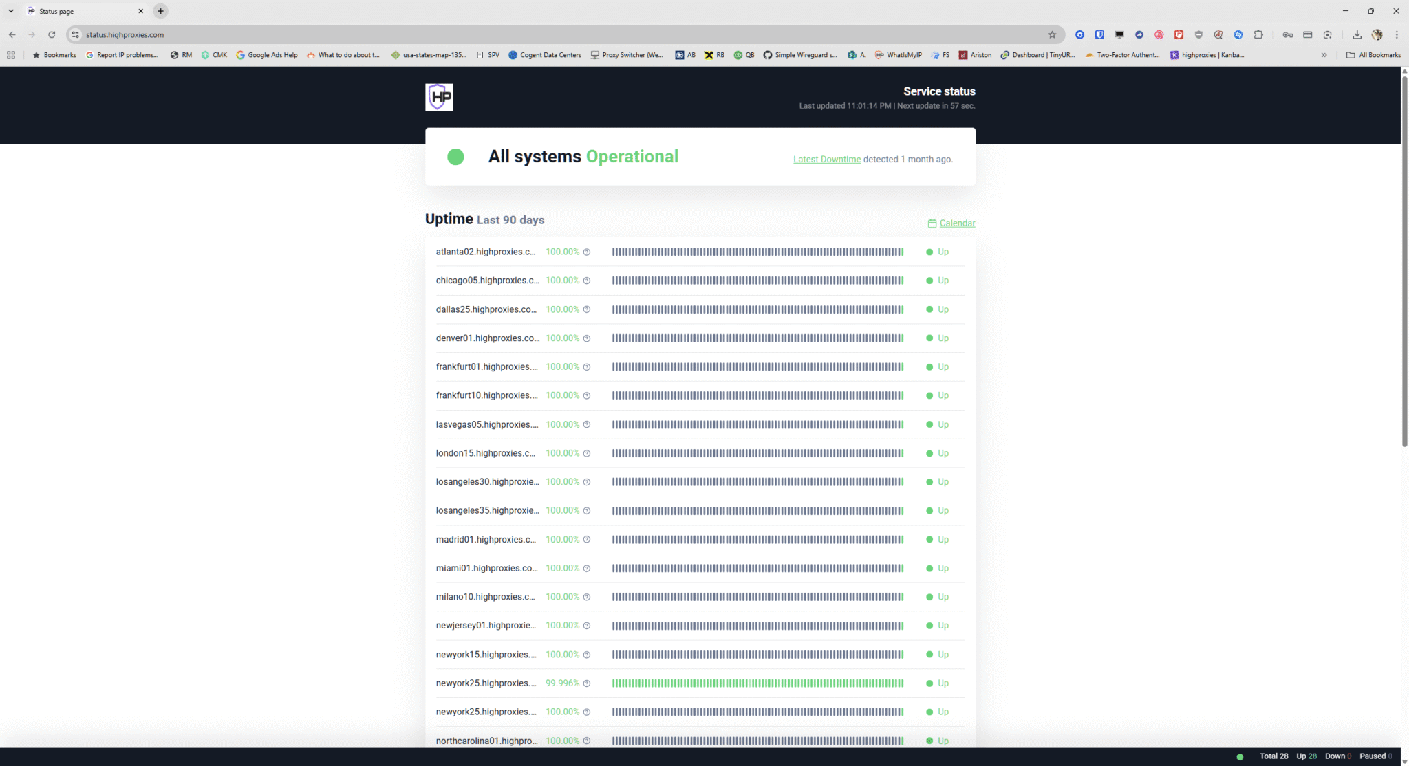Open Chrome extensions puzzle menu
This screenshot has height=766, width=1409.
click(x=1258, y=34)
